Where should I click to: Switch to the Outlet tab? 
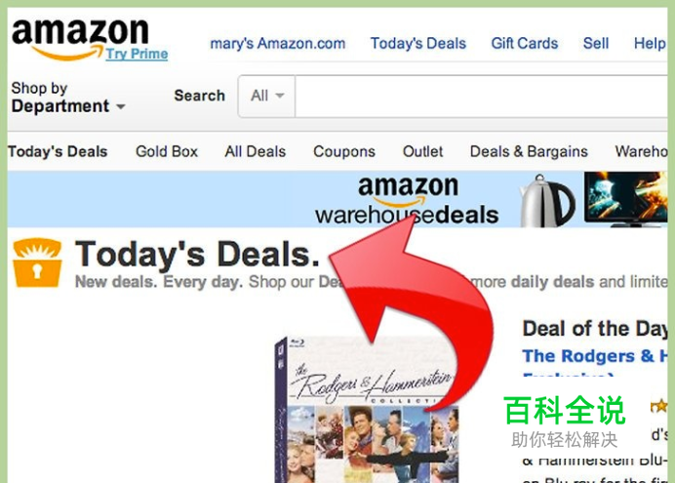[x=422, y=151]
